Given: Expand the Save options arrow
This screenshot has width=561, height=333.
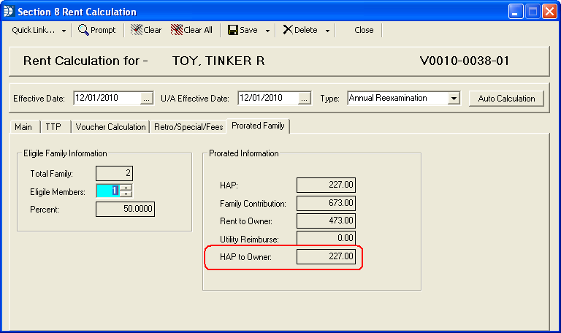Looking at the screenshot, I should pyautogui.click(x=267, y=31).
